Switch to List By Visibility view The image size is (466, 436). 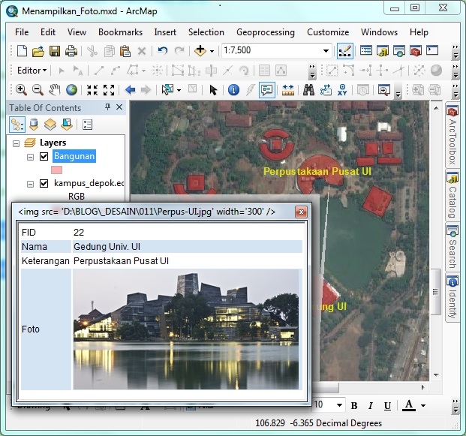[50, 125]
